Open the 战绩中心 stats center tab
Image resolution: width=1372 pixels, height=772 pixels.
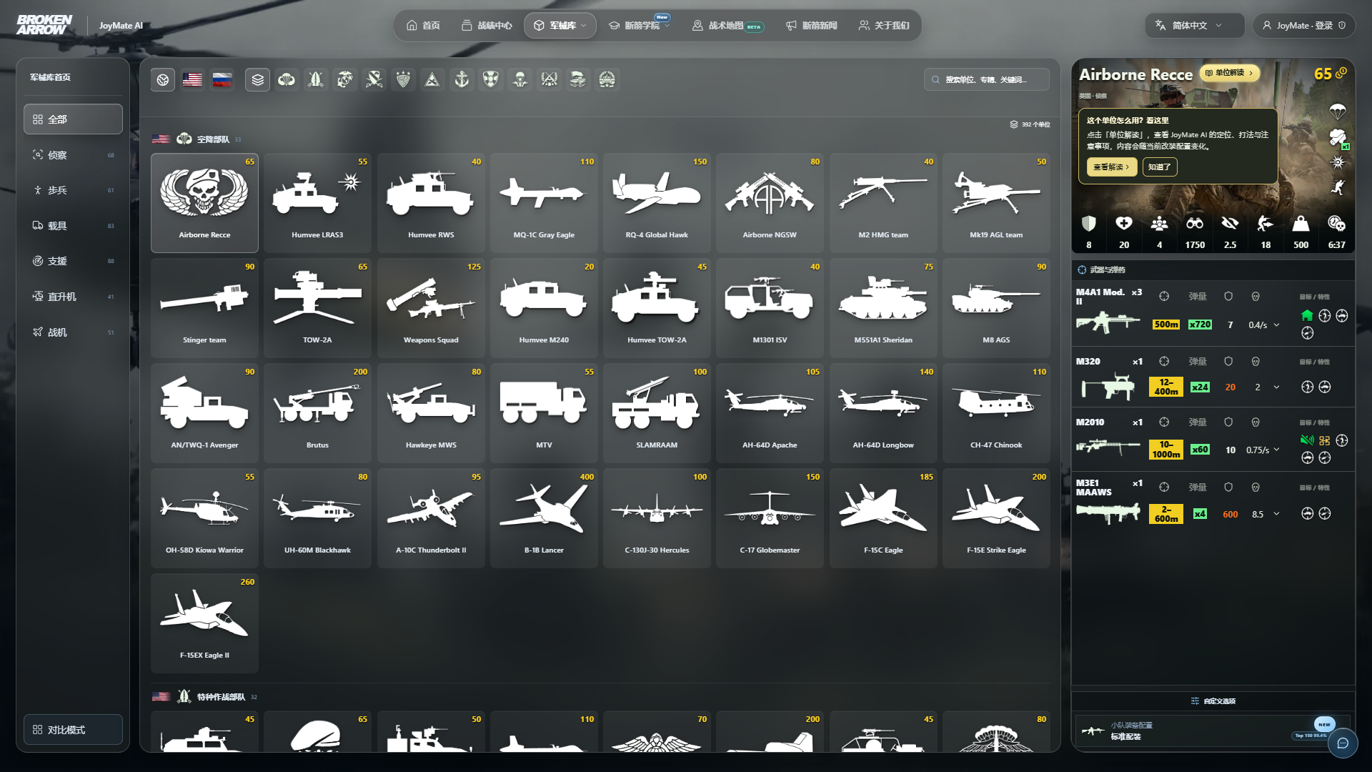coord(486,26)
